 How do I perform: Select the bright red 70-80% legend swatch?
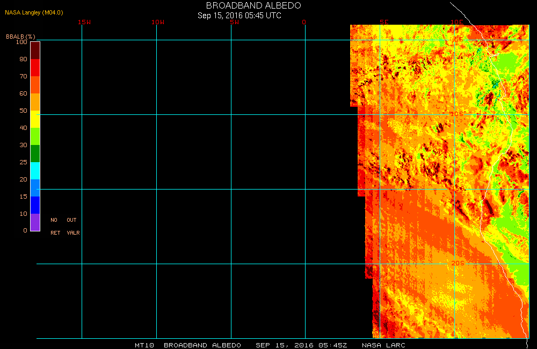pyautogui.click(x=35, y=68)
